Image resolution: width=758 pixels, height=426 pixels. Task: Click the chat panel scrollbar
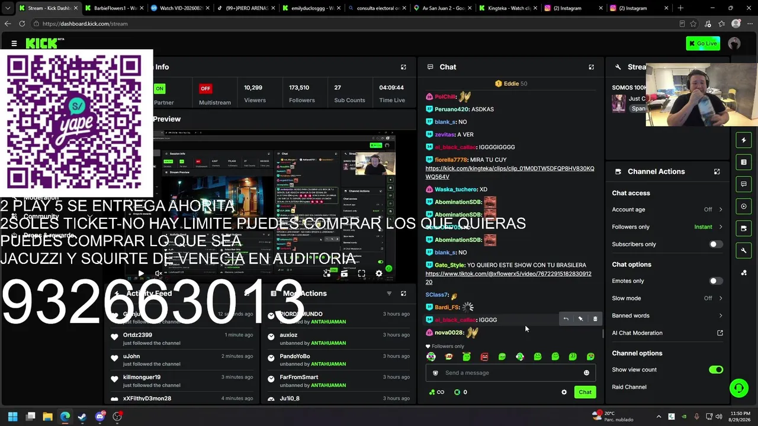(x=603, y=334)
